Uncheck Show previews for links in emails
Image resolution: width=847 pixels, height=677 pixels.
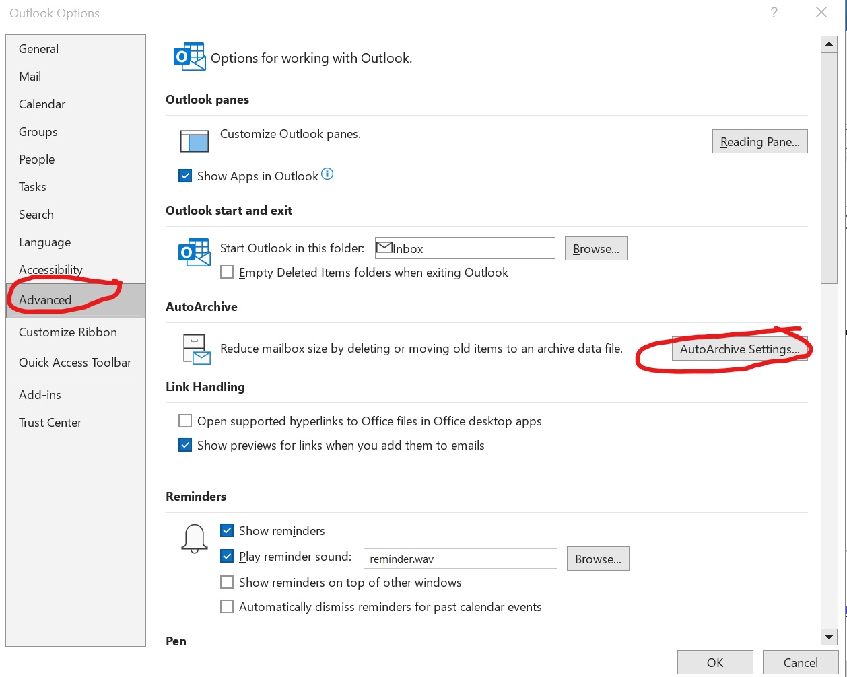185,446
